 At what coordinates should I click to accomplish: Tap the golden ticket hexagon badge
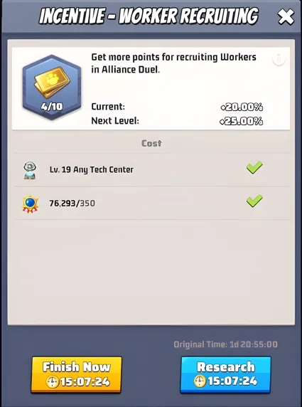[52, 87]
